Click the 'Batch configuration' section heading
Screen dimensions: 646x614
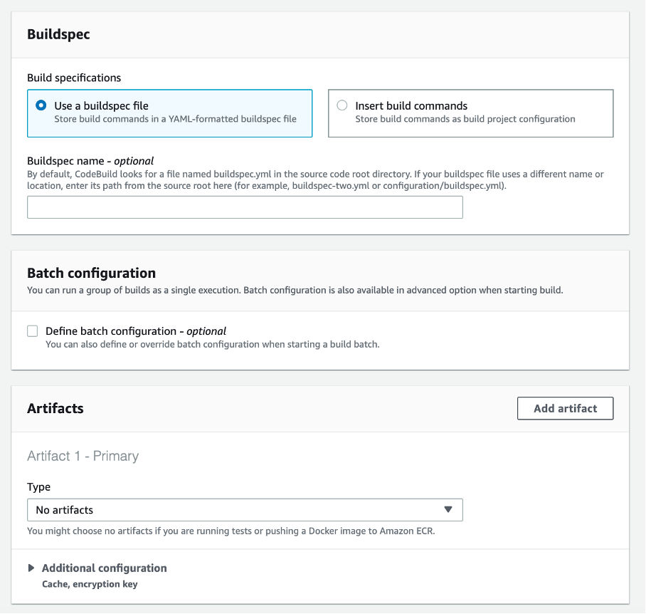[x=91, y=273]
